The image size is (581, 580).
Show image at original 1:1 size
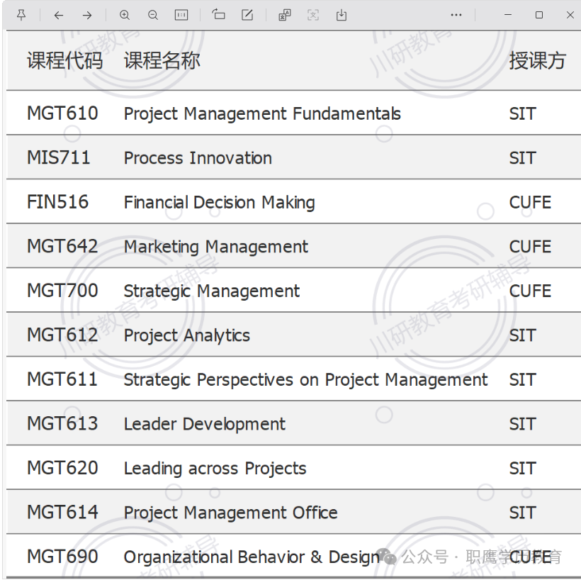pyautogui.click(x=181, y=15)
